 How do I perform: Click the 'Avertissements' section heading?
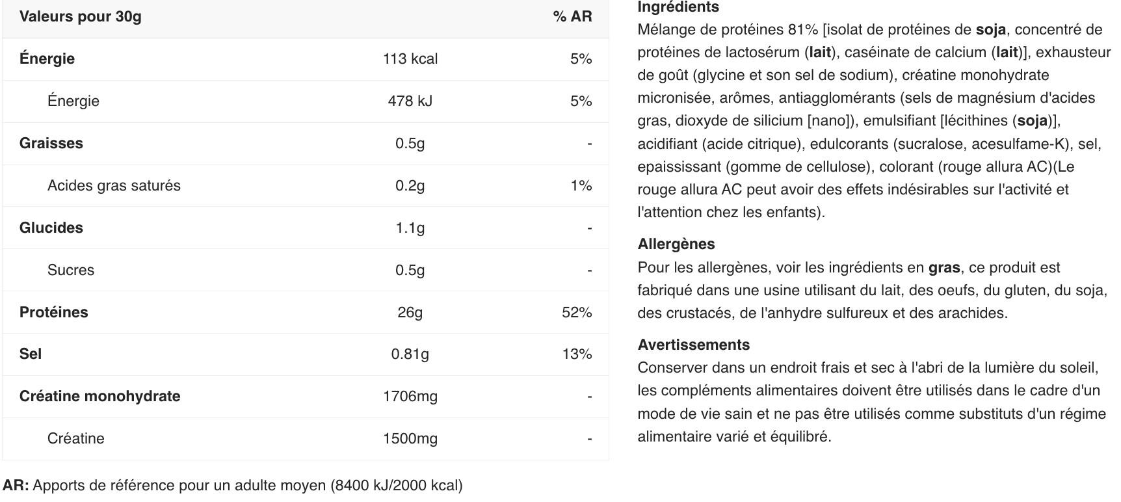(693, 345)
